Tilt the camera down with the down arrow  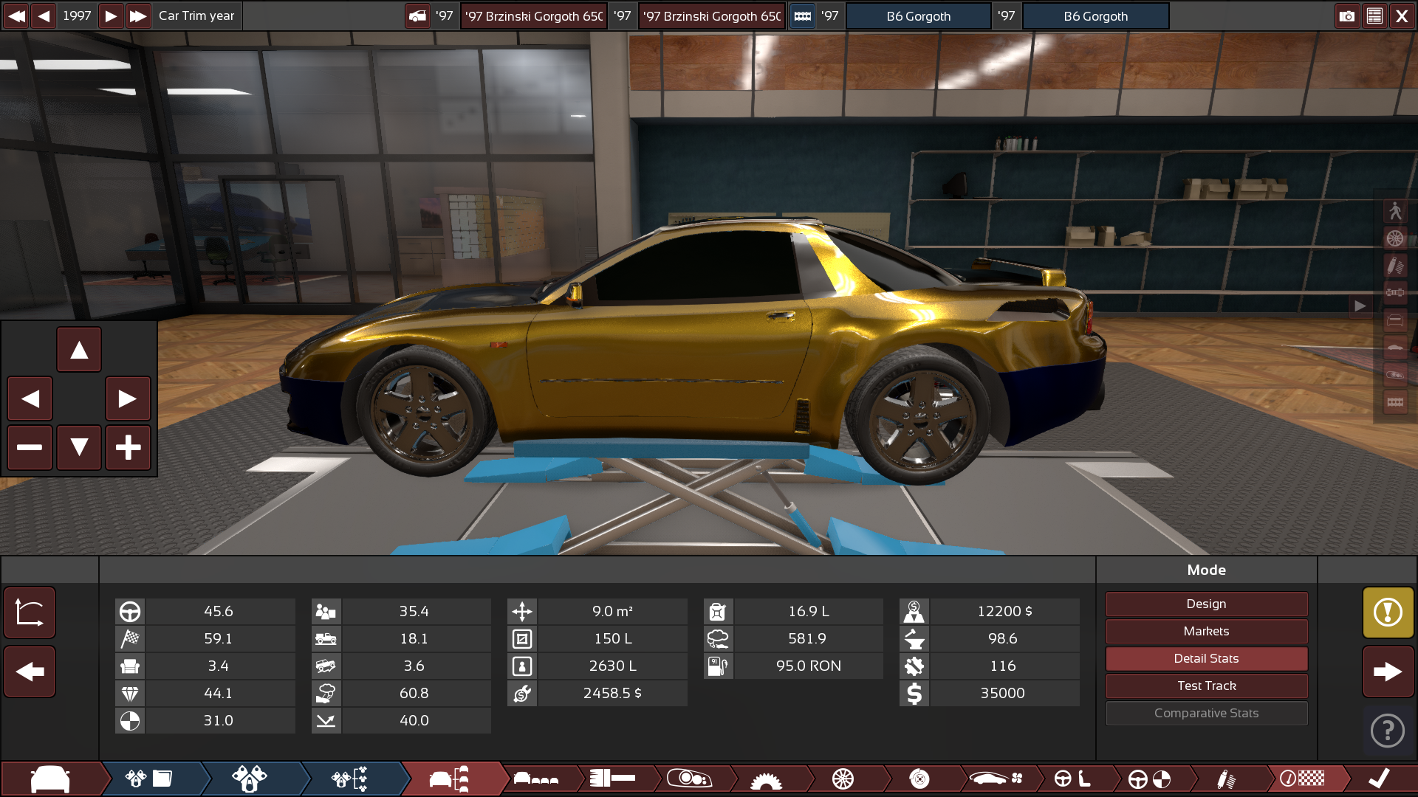(79, 447)
